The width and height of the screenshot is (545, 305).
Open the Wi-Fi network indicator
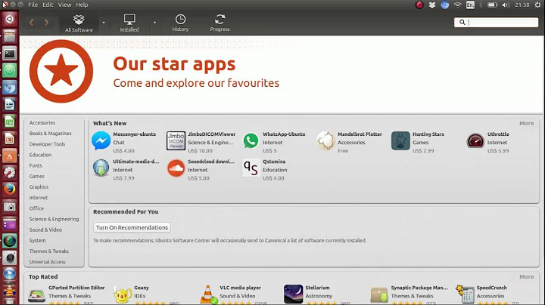click(x=457, y=5)
